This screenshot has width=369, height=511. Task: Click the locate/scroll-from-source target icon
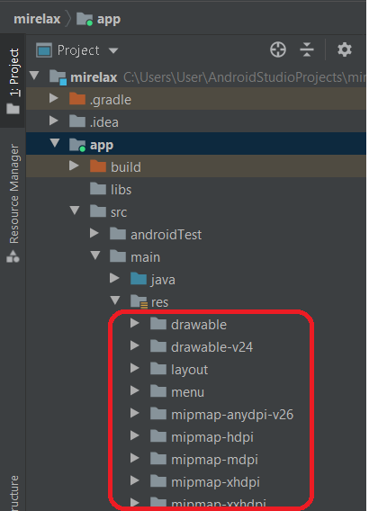coord(278,49)
